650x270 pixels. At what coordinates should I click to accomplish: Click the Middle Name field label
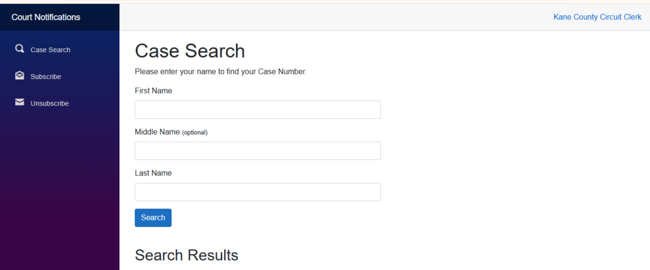pos(157,132)
